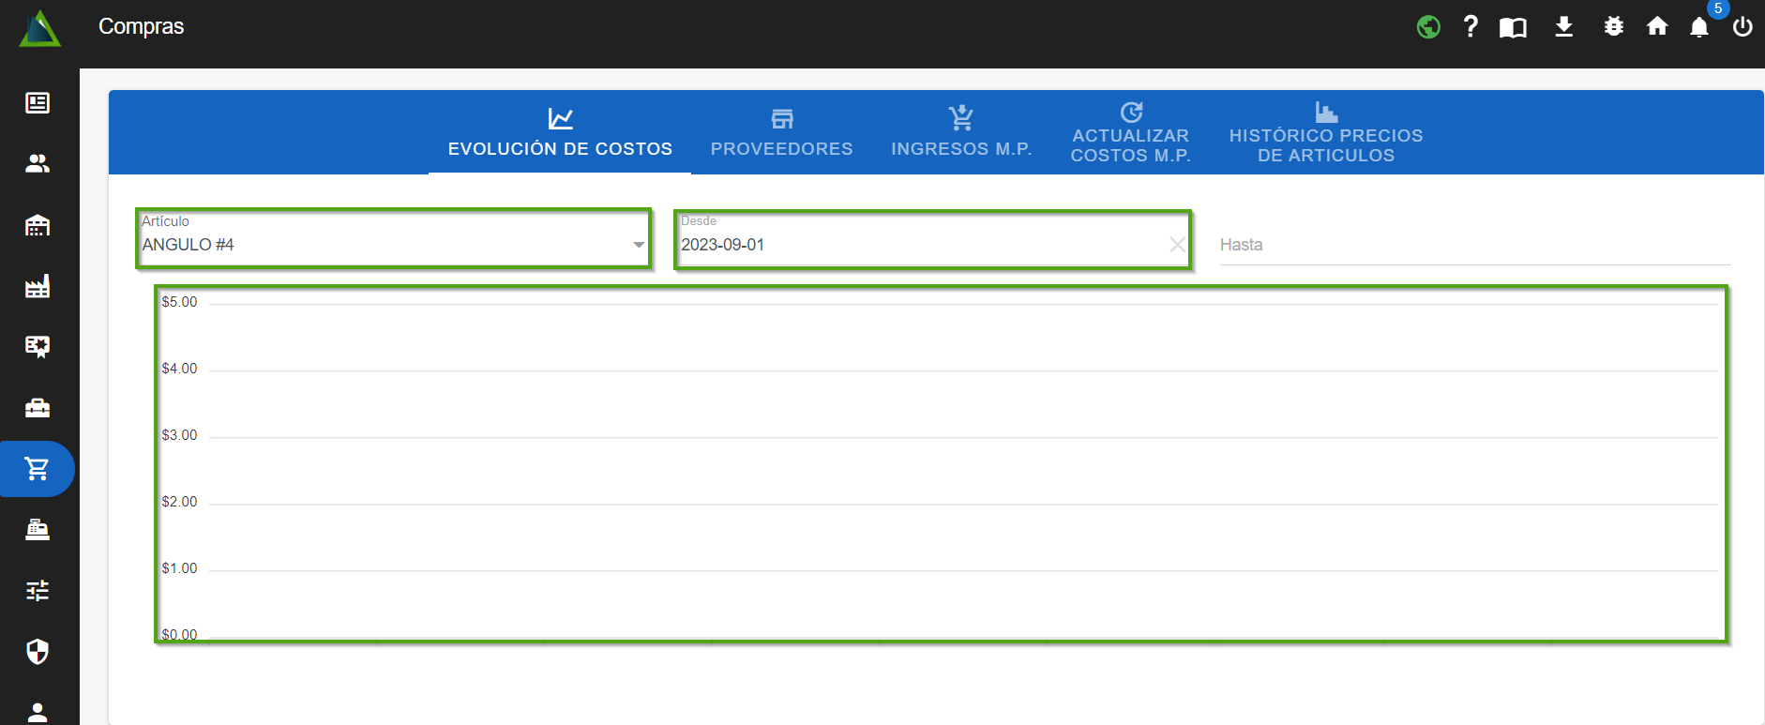Report a bug via the bug icon
The image size is (1765, 725).
click(1613, 27)
